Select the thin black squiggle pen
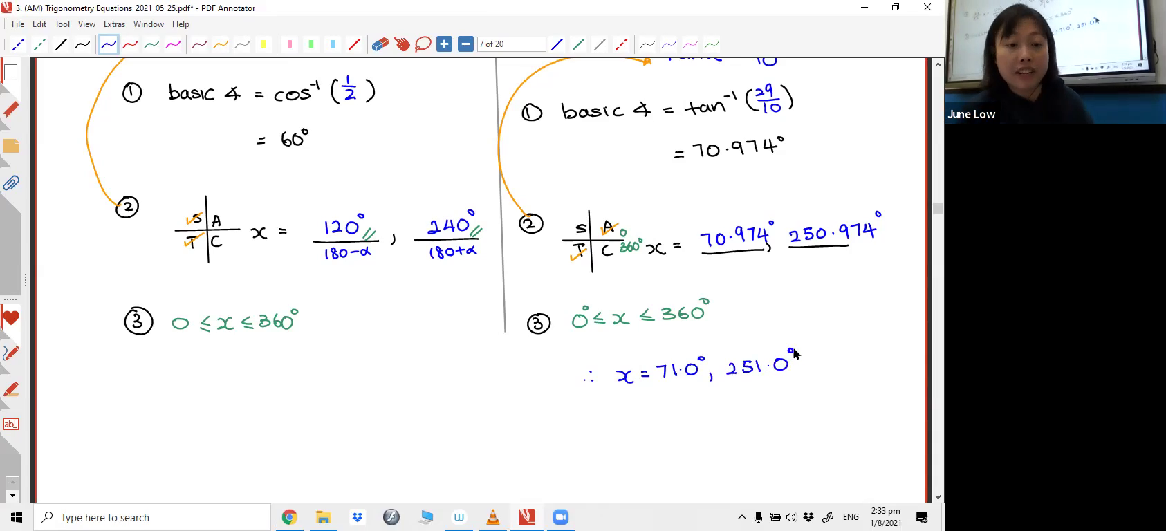 click(x=647, y=44)
